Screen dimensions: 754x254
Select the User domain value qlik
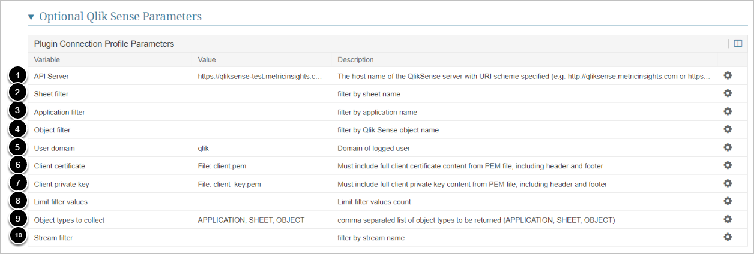[203, 148]
